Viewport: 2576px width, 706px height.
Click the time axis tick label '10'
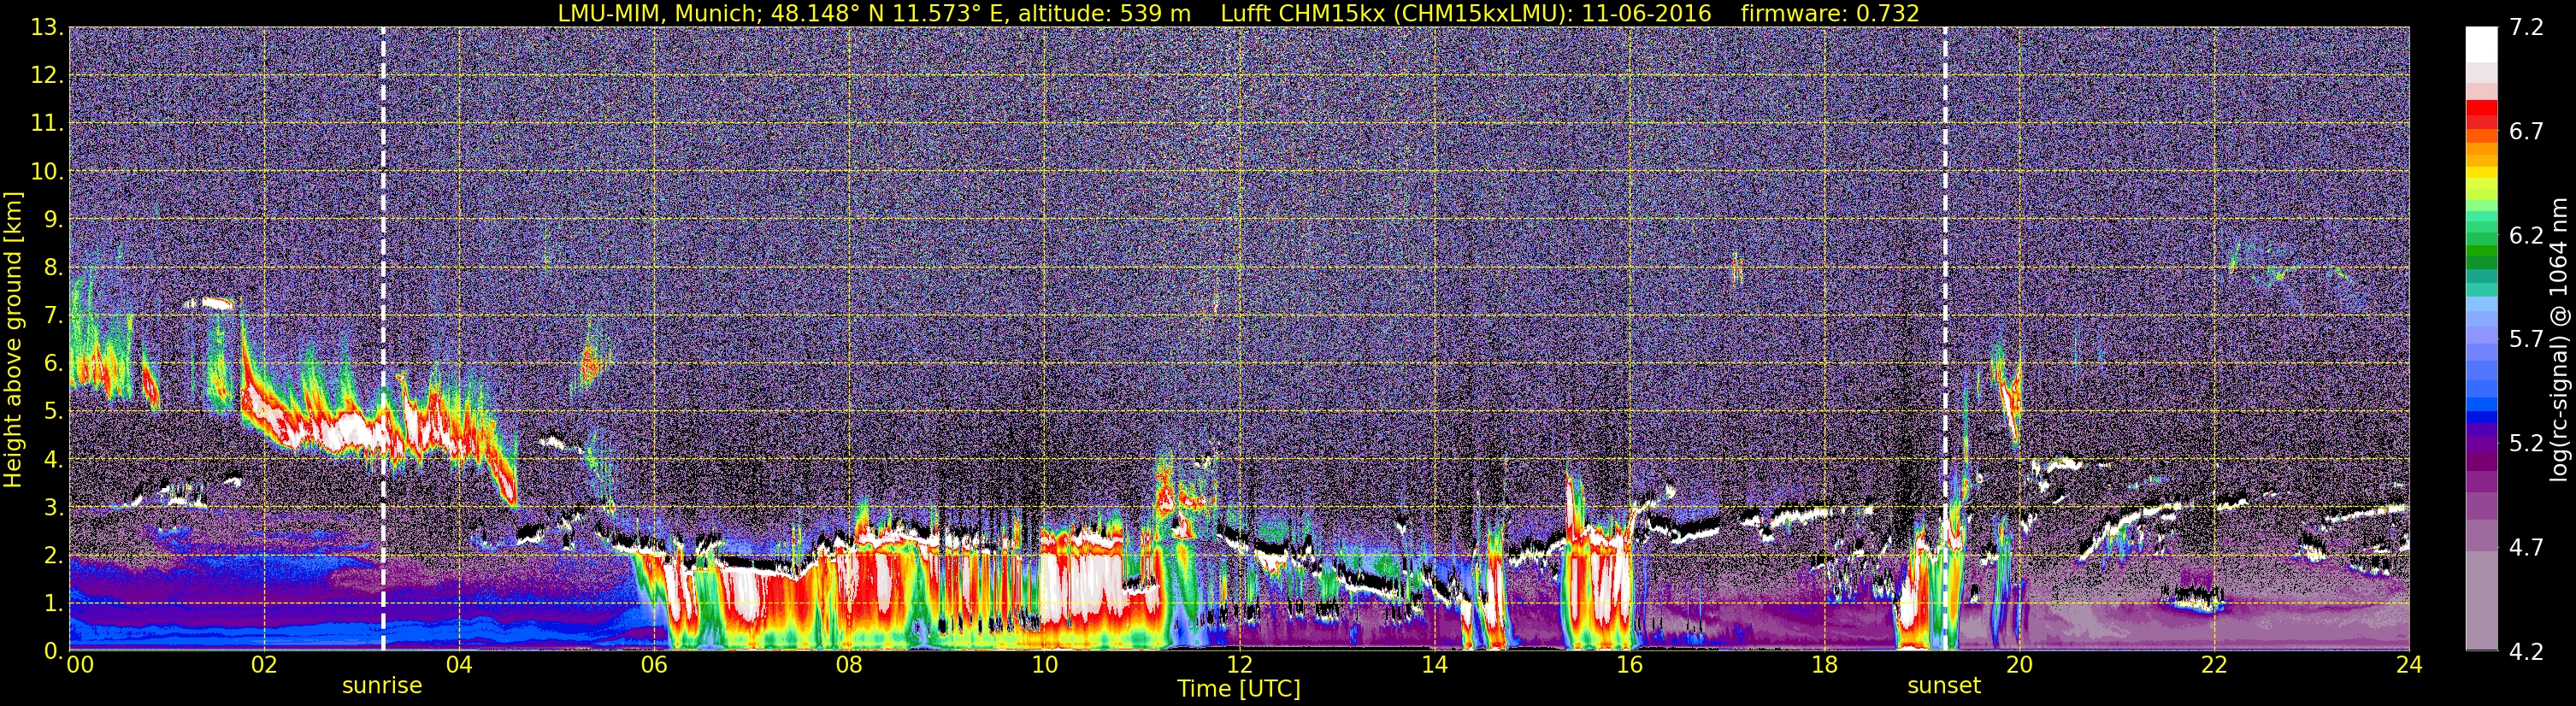click(x=1044, y=665)
